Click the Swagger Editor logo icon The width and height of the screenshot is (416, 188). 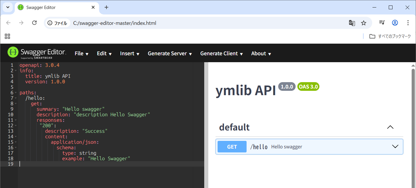click(13, 52)
